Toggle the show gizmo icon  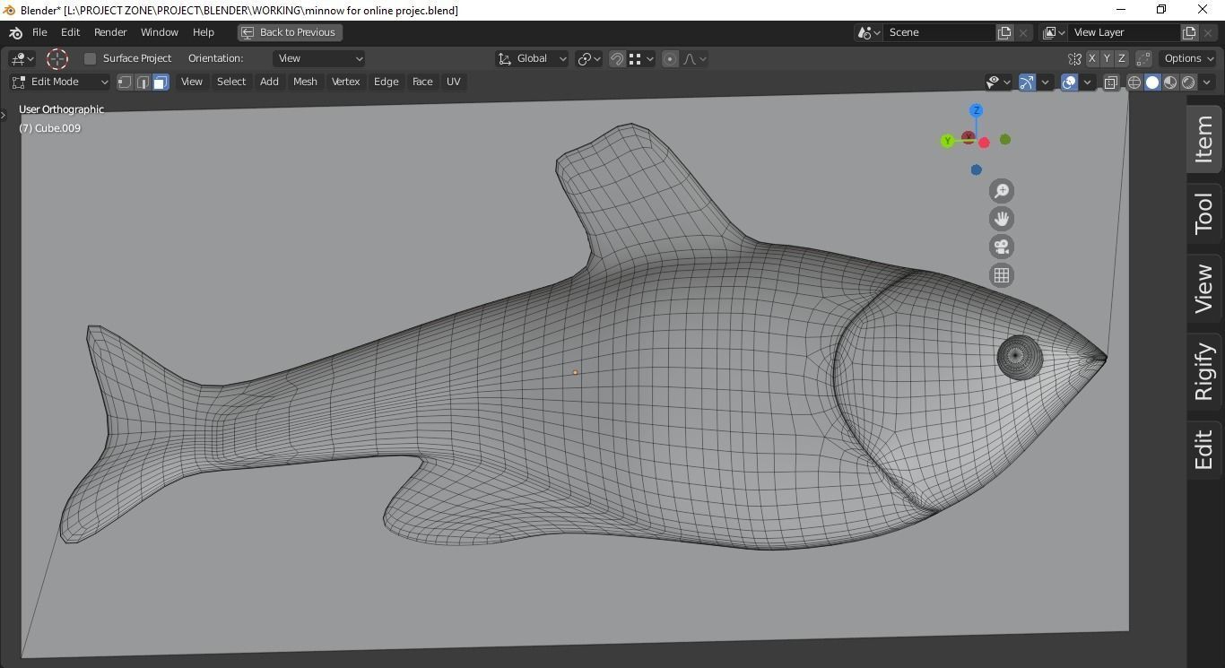pos(1027,82)
